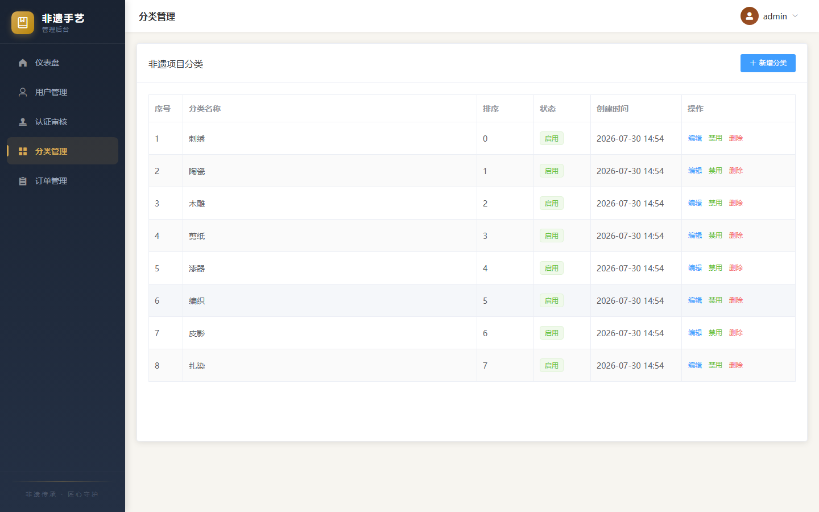
Task: Click the 订单管理 clipboard icon
Action: tap(23, 181)
